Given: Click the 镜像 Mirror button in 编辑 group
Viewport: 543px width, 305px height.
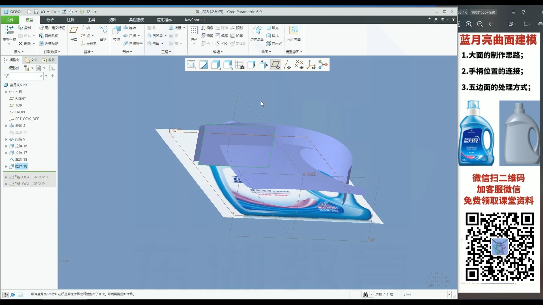Looking at the screenshot, I should tap(207, 28).
